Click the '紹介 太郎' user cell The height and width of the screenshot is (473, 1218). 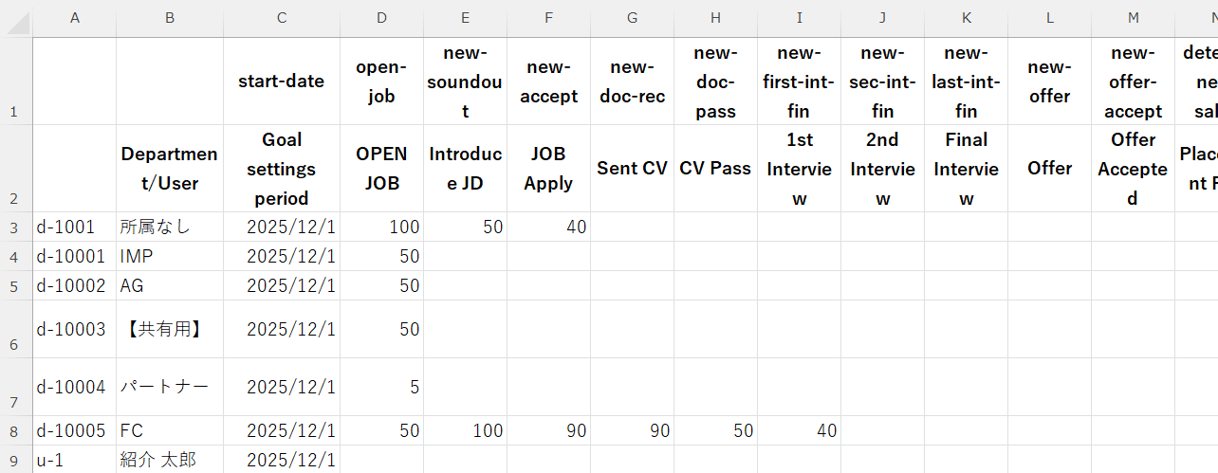point(170,460)
